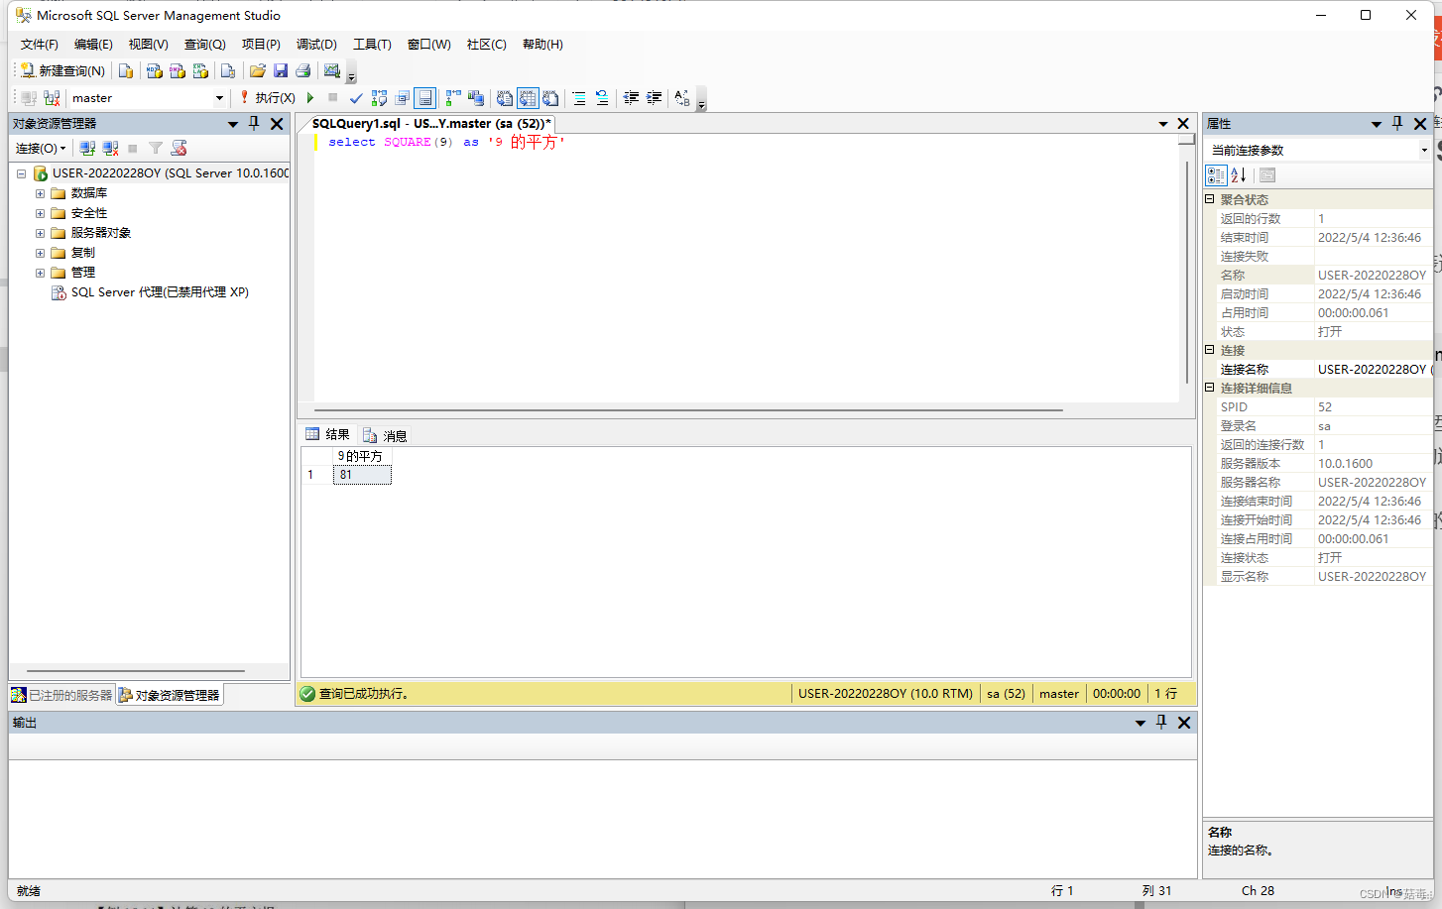This screenshot has height=909, width=1442.
Task: Select the SQLQuery1.sql document tab
Action: (x=431, y=124)
